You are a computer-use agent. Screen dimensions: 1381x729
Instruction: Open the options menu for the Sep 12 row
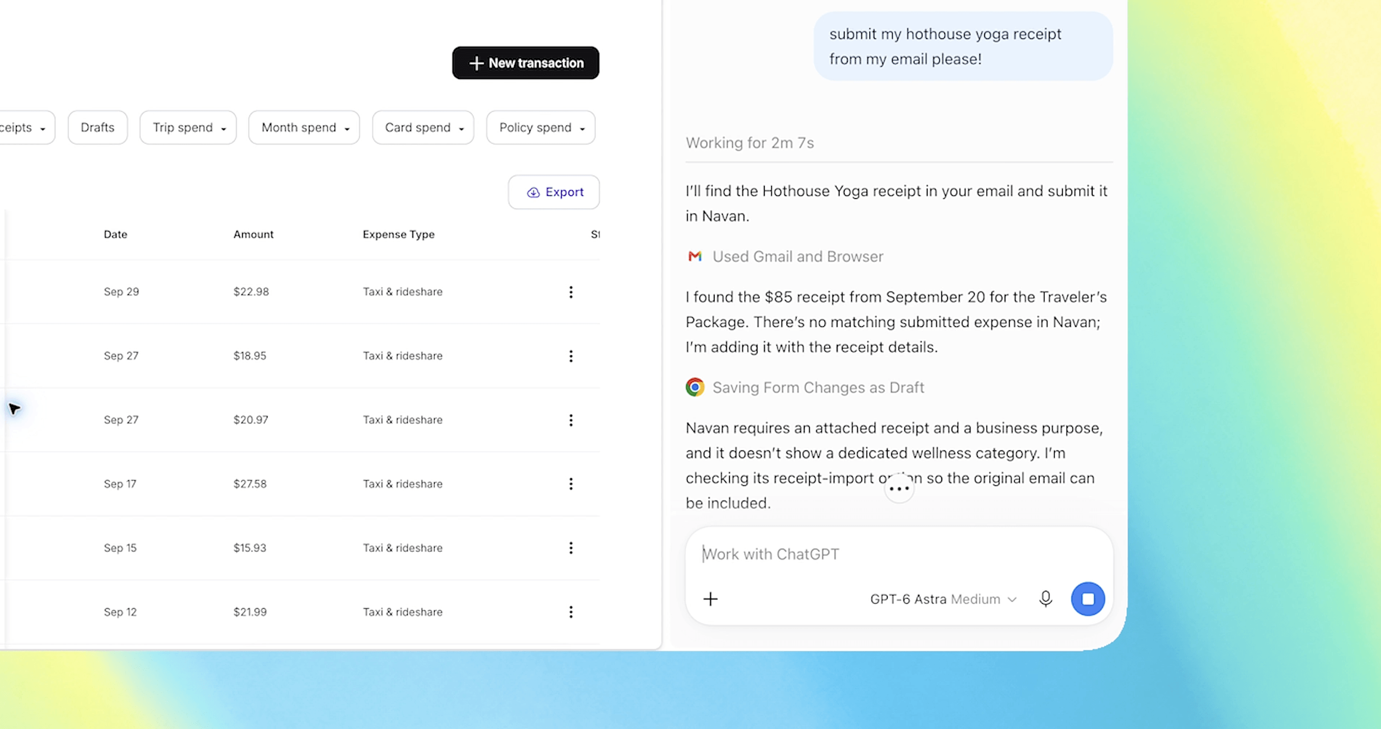pos(571,612)
